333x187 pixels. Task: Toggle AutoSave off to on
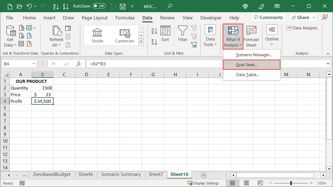99,6
